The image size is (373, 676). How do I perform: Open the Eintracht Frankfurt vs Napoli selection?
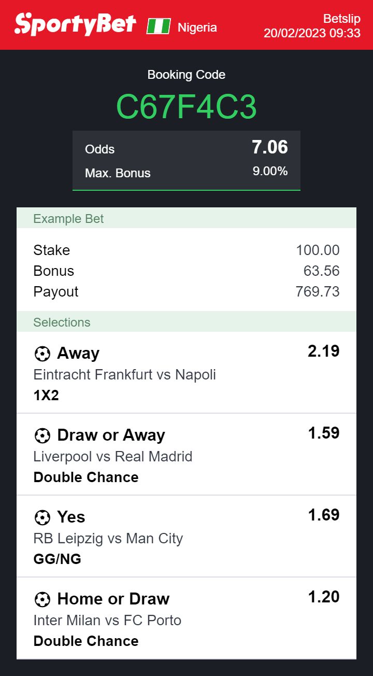pyautogui.click(x=124, y=374)
